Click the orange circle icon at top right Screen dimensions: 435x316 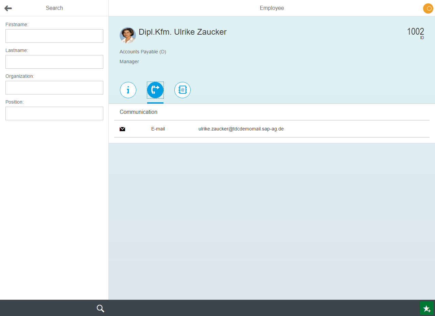point(428,8)
